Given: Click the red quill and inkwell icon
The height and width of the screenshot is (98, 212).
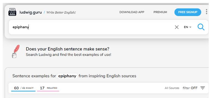Looking at the screenshot, I should (x=16, y=51).
